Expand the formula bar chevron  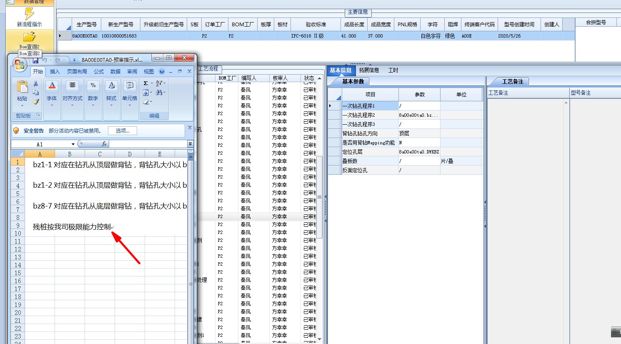(190, 144)
